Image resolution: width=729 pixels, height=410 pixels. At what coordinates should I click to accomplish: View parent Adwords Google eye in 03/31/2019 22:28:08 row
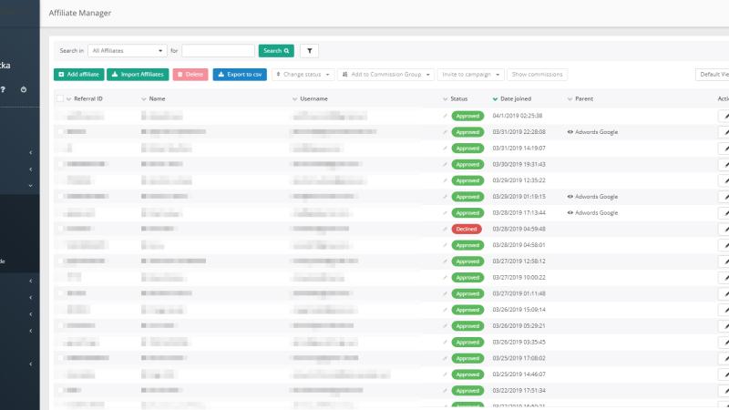[570, 132]
